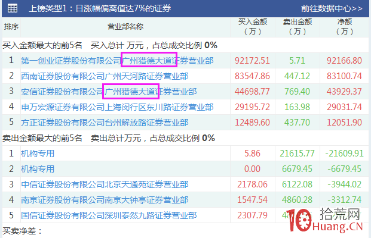
Task: Select net amount 29031.74
Action: tap(344, 107)
